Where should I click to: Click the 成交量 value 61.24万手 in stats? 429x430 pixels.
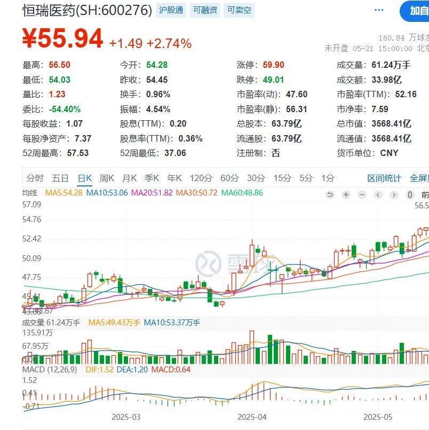[391, 65]
